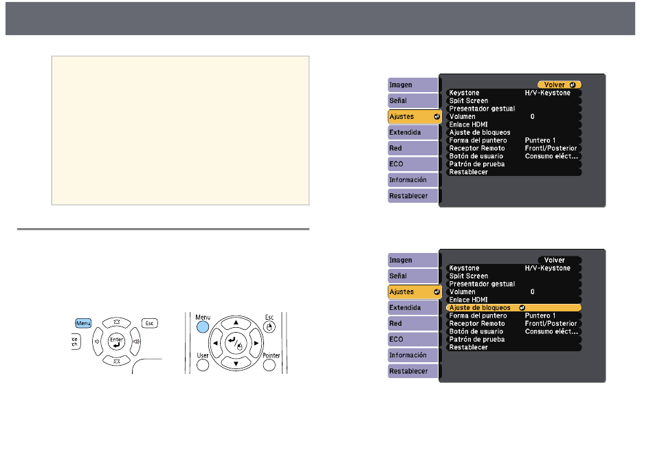The height and width of the screenshot is (453, 653).
Task: Click the rectangular Esc button on control panel
Action: click(150, 323)
